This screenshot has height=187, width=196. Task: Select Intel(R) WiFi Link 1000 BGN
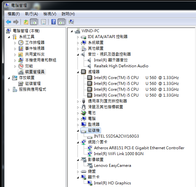pyautogui.click(x=119, y=154)
